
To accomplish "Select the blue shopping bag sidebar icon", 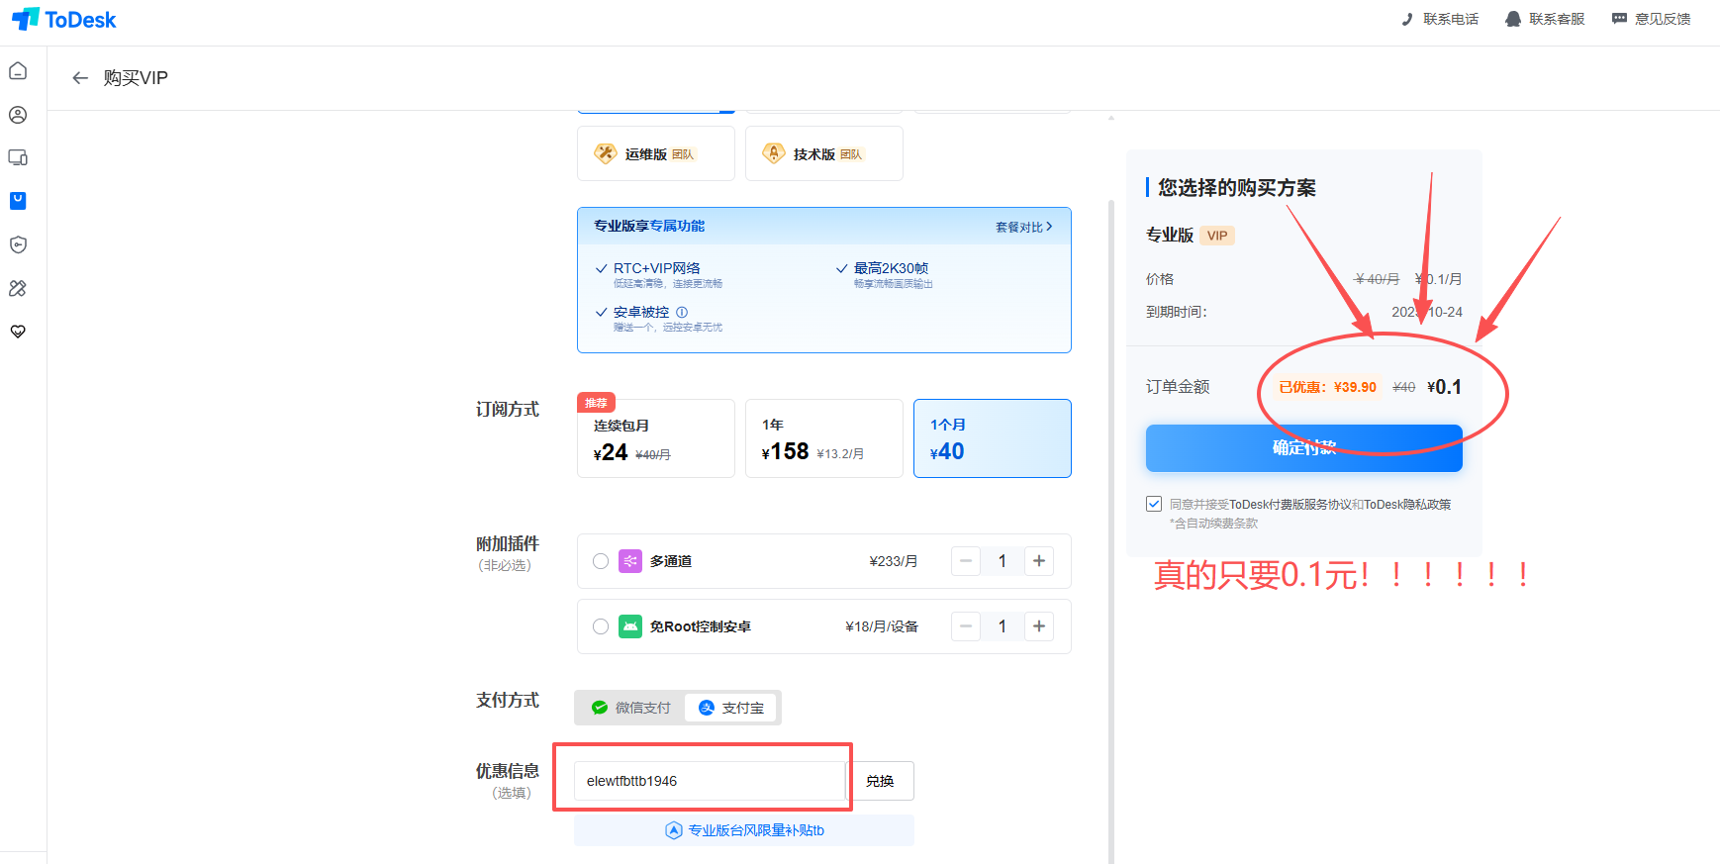I will [x=18, y=201].
